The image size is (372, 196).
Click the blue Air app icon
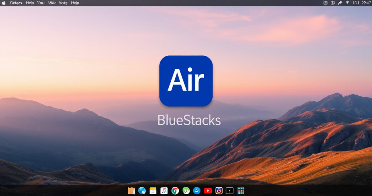click(x=186, y=81)
